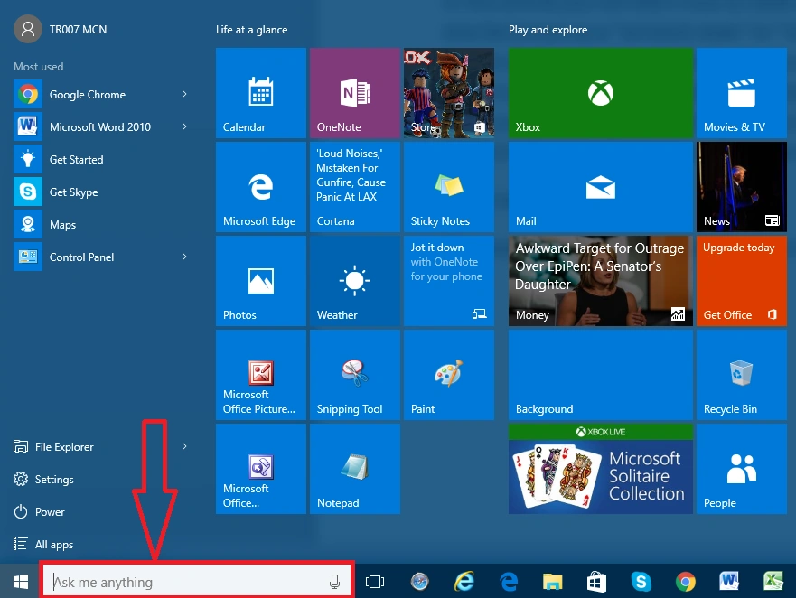Open Task View on taskbar
796x598 pixels.
(x=375, y=582)
